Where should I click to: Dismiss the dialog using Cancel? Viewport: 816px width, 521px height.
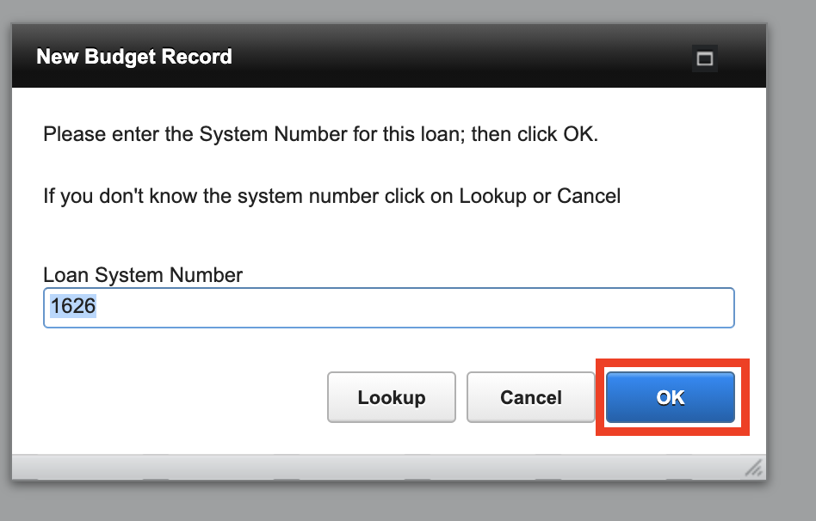click(x=530, y=397)
